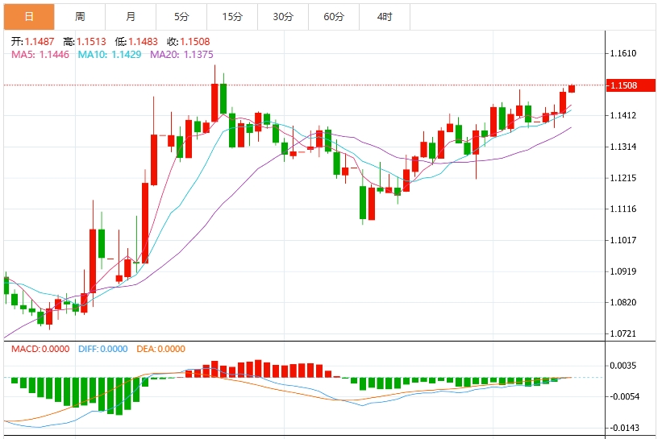Choose the 30分 interval tab
Image resolution: width=662 pixels, height=439 pixels.
[283, 16]
